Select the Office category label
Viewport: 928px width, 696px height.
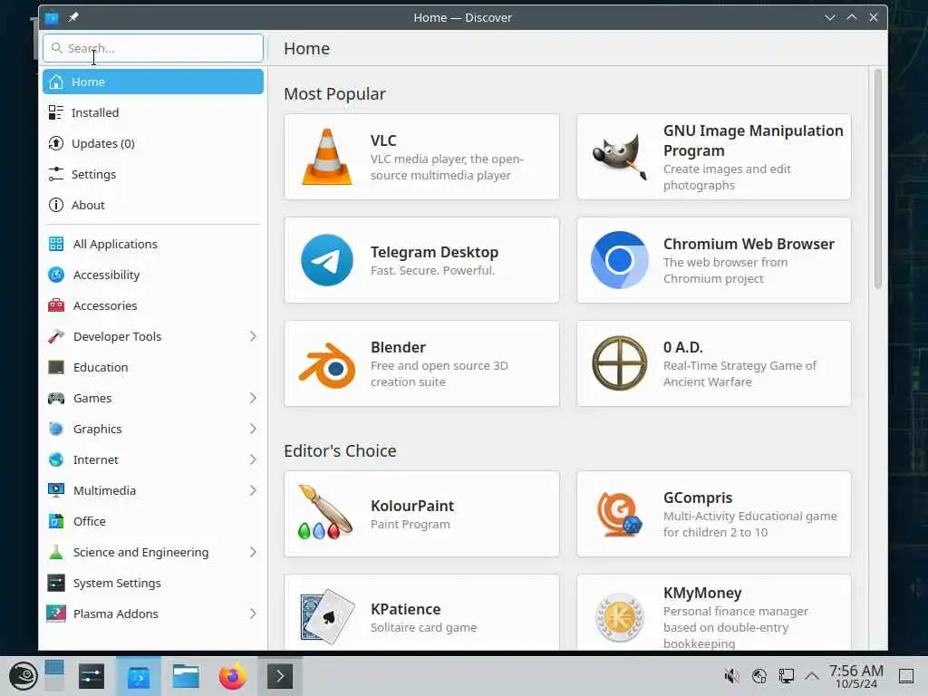[90, 521]
